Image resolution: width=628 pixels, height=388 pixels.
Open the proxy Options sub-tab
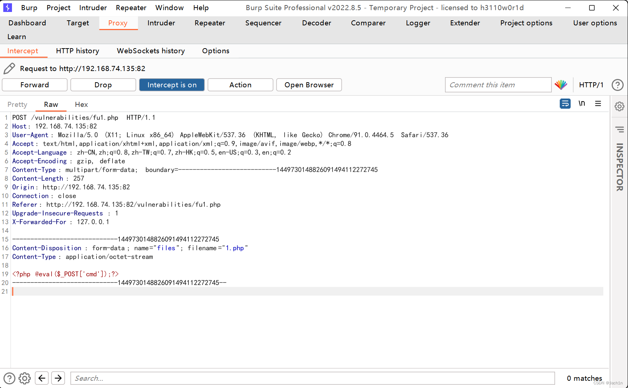pyautogui.click(x=216, y=51)
